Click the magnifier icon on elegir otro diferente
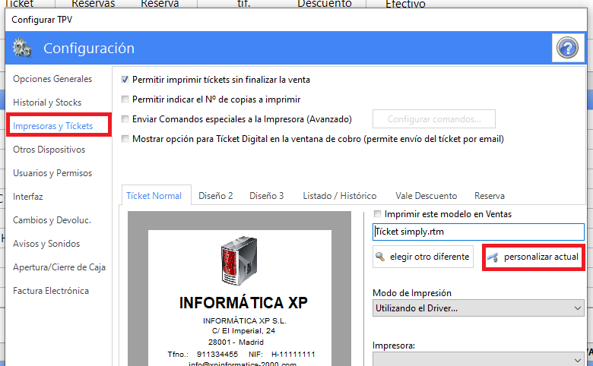Screen dimensions: 593x366 (380, 257)
